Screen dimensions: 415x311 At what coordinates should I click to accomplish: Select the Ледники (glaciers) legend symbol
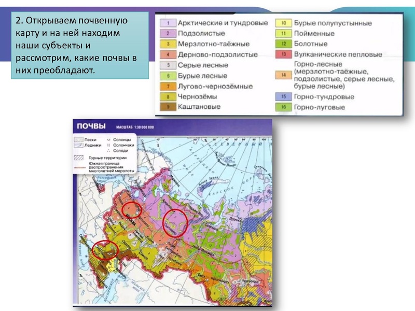pos(78,145)
